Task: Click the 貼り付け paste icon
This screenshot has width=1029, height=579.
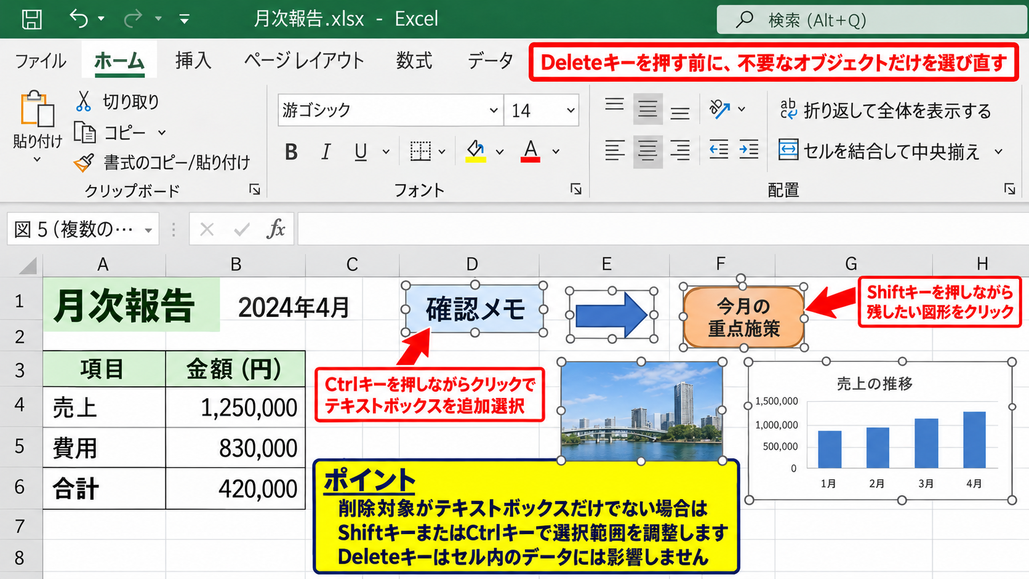Action: click(38, 109)
